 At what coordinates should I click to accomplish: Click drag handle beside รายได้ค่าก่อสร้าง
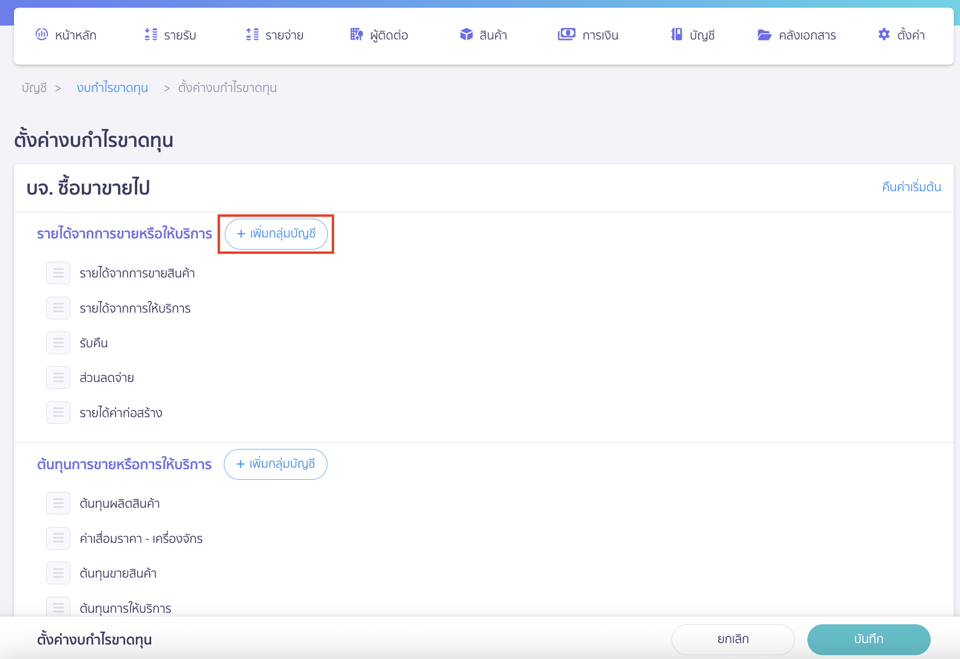(58, 413)
